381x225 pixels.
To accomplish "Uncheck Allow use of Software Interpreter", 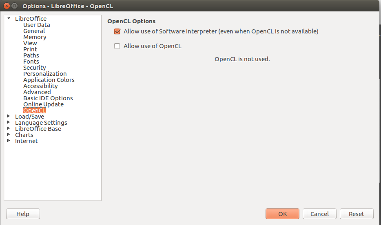I will (117, 31).
